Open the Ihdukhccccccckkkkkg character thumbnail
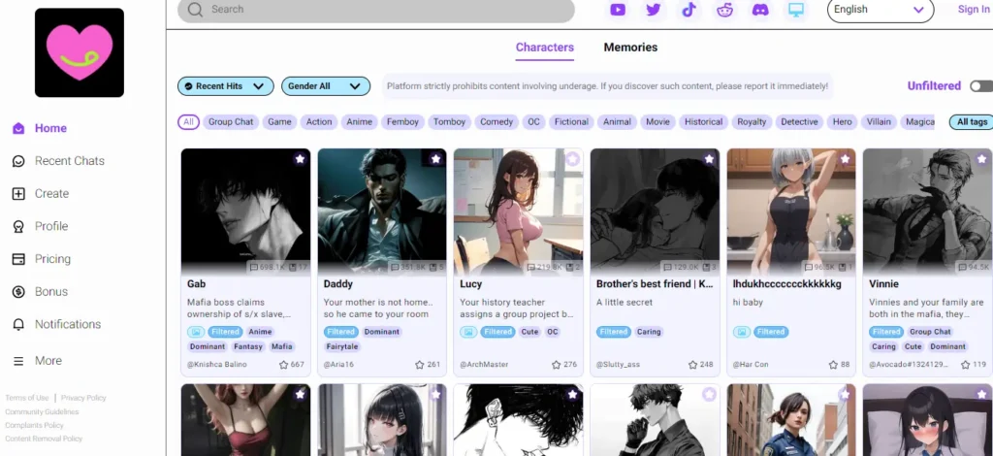993x456 pixels. [791, 212]
